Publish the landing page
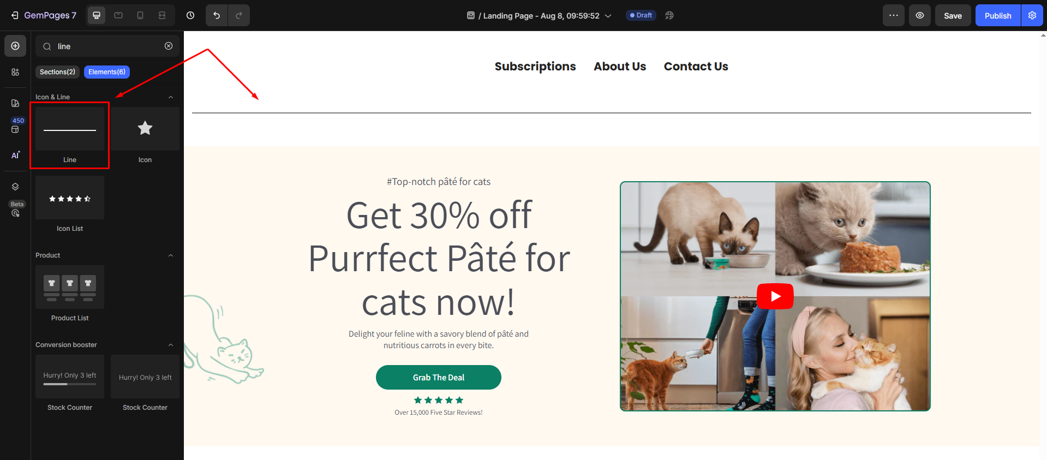The image size is (1047, 460). [x=998, y=15]
